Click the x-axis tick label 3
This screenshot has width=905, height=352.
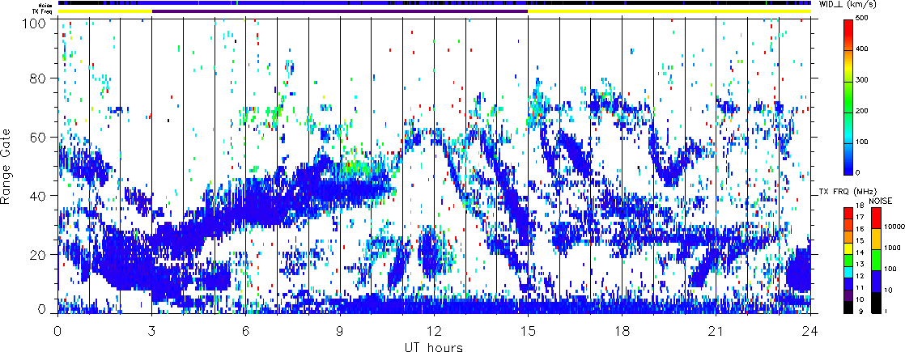tap(152, 331)
